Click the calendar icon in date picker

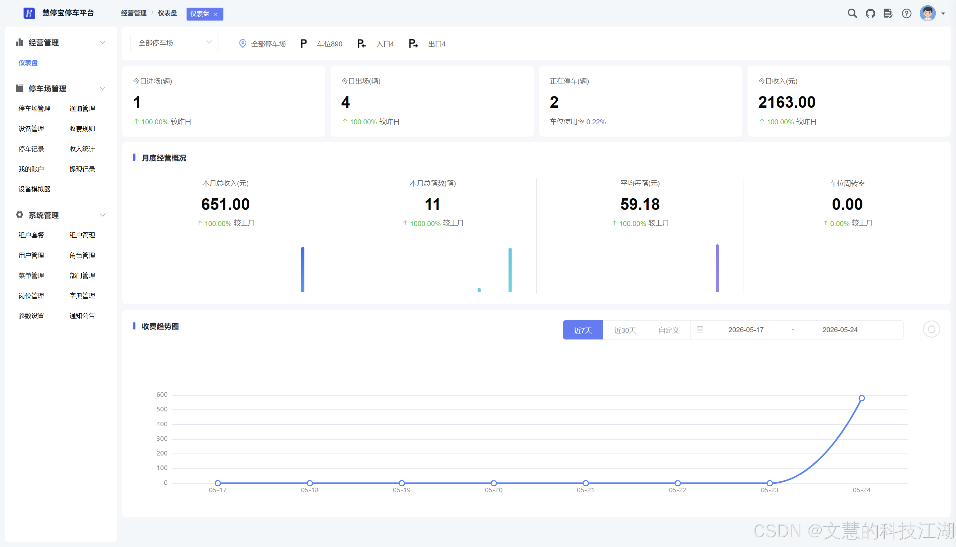(700, 330)
